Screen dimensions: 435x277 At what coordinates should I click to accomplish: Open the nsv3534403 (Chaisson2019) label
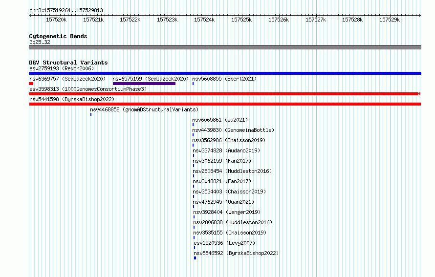point(229,192)
